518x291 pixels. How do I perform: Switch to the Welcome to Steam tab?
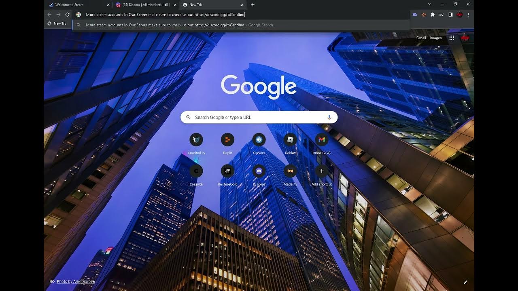pyautogui.click(x=79, y=5)
